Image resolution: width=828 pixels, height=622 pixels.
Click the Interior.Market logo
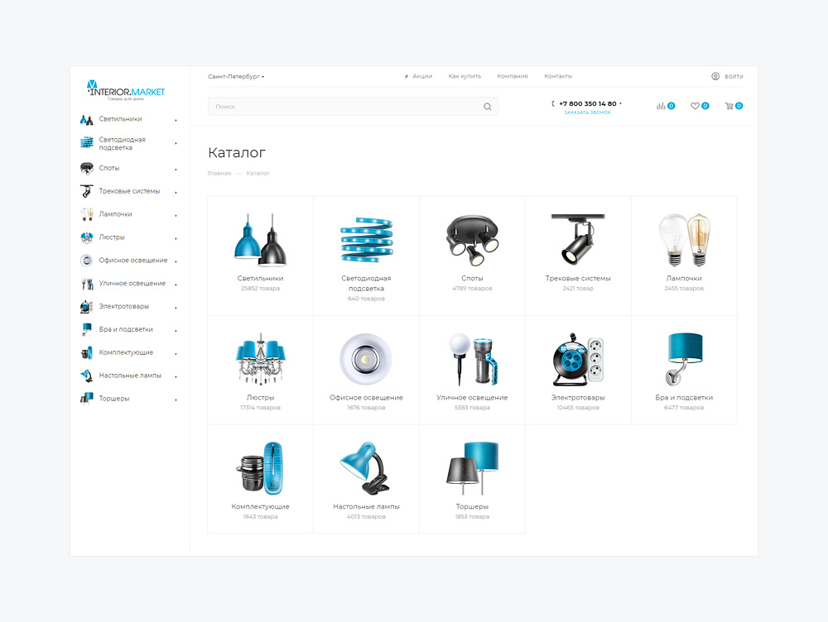[x=126, y=89]
